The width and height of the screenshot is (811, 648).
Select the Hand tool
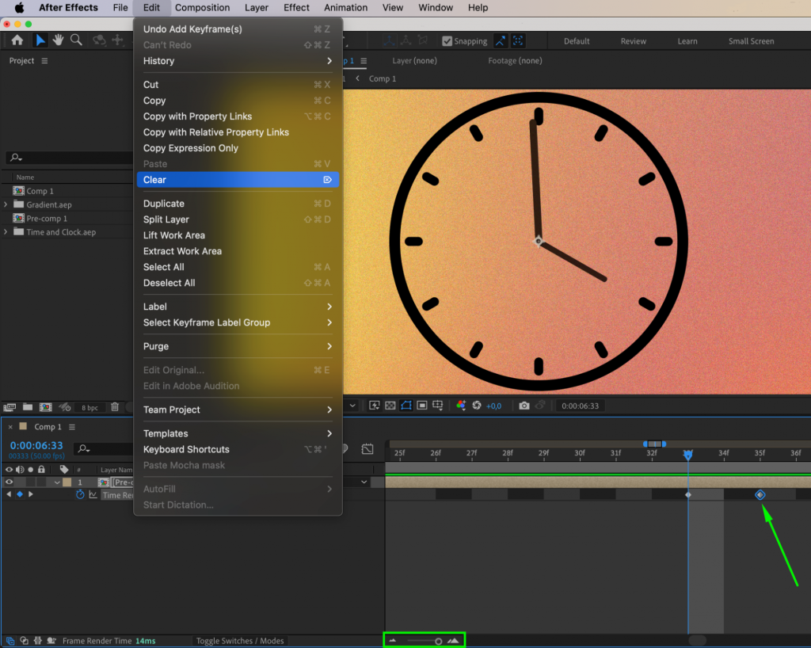pyautogui.click(x=56, y=40)
